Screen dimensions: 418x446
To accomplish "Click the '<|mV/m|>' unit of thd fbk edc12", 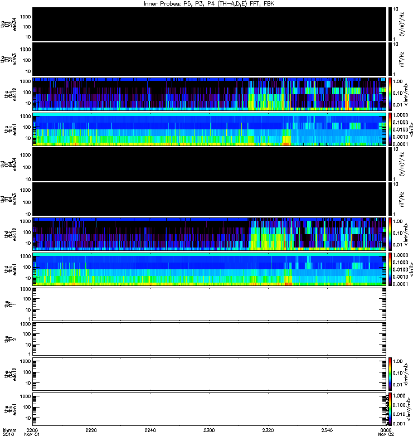I will 406,234.
